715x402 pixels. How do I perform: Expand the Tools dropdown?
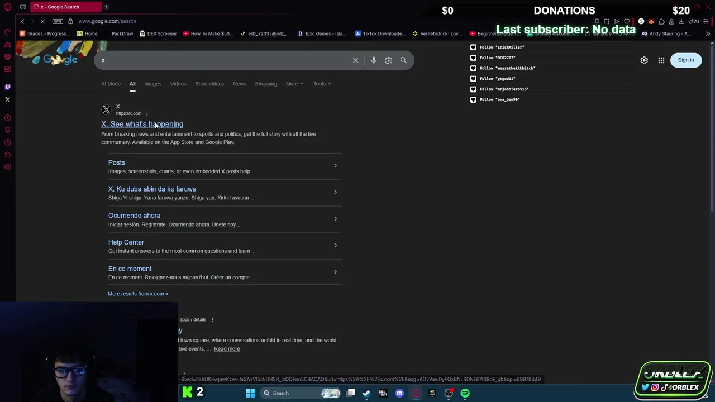click(x=322, y=84)
